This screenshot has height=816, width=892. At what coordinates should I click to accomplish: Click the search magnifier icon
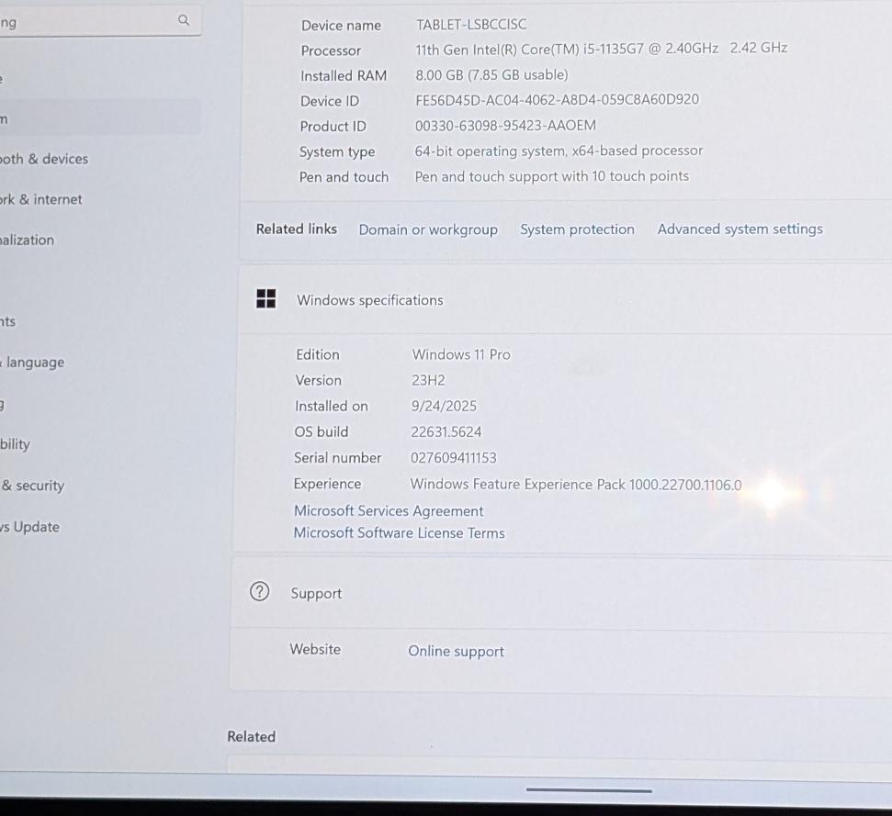(183, 20)
